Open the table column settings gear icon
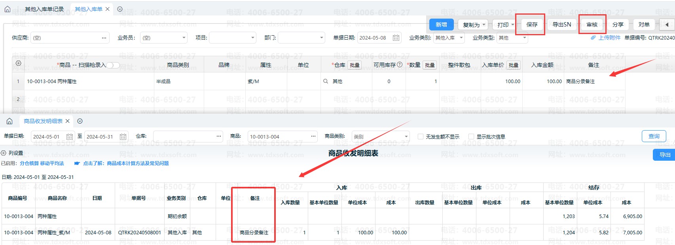675x245 pixels. [x=18, y=63]
